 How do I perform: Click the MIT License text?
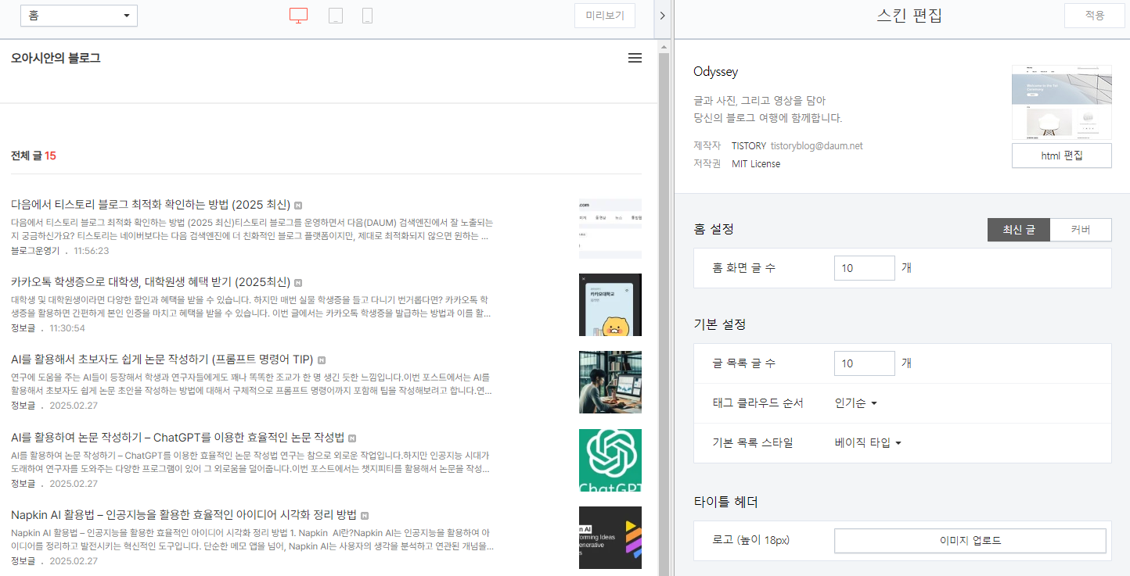tap(756, 164)
